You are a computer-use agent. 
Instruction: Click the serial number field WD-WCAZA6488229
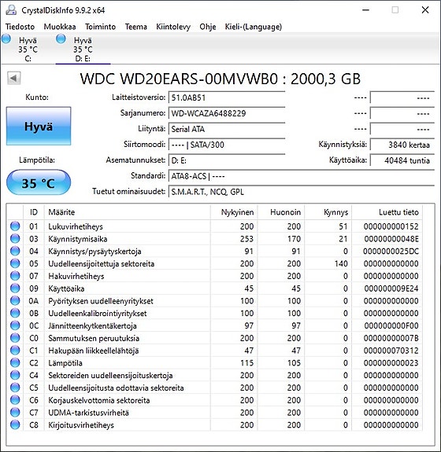(x=227, y=113)
